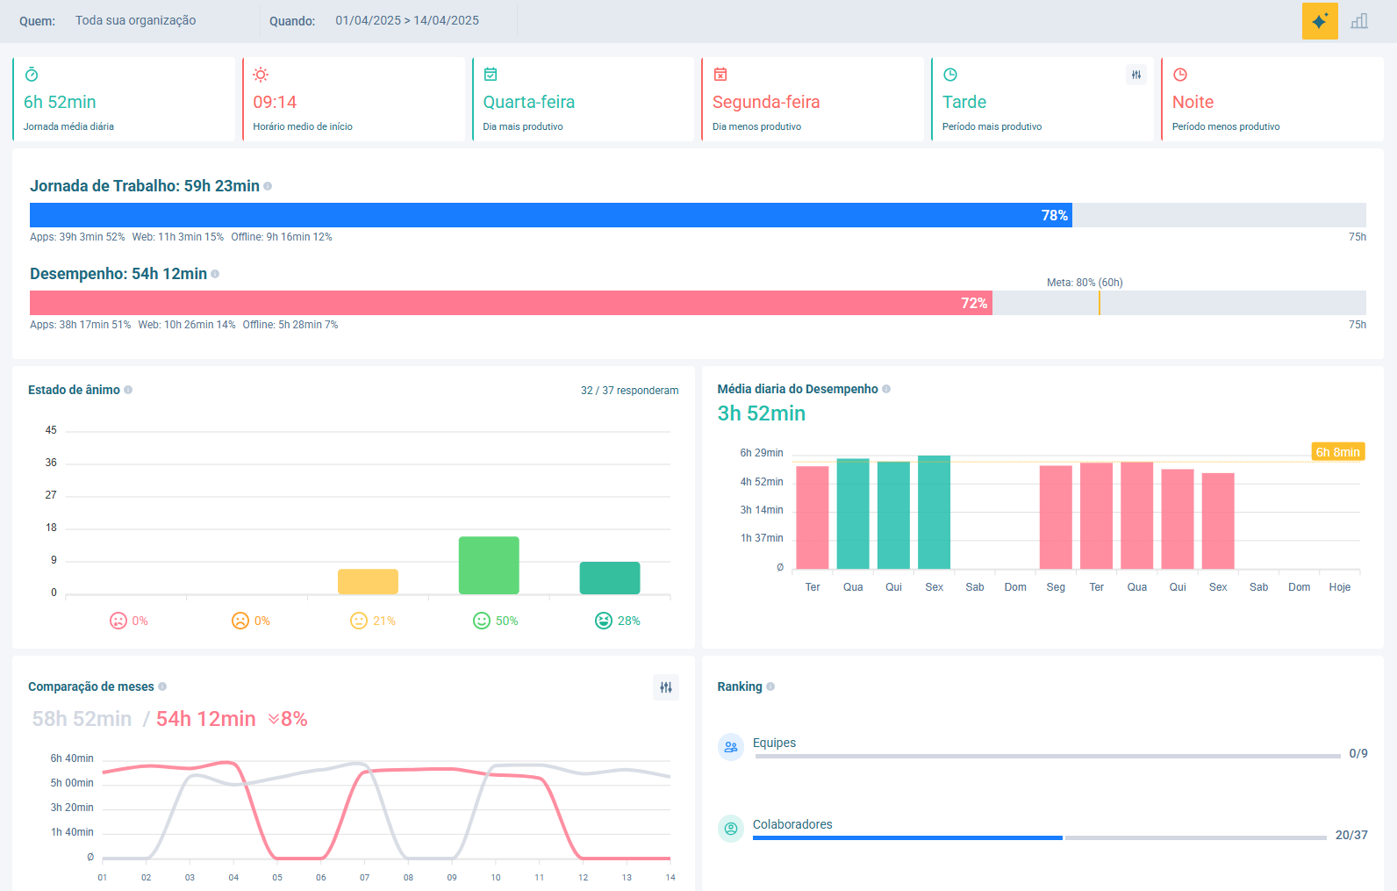Screen dimensions: 1397x891
Task: Open the Quem organization filter
Action: 135,20
